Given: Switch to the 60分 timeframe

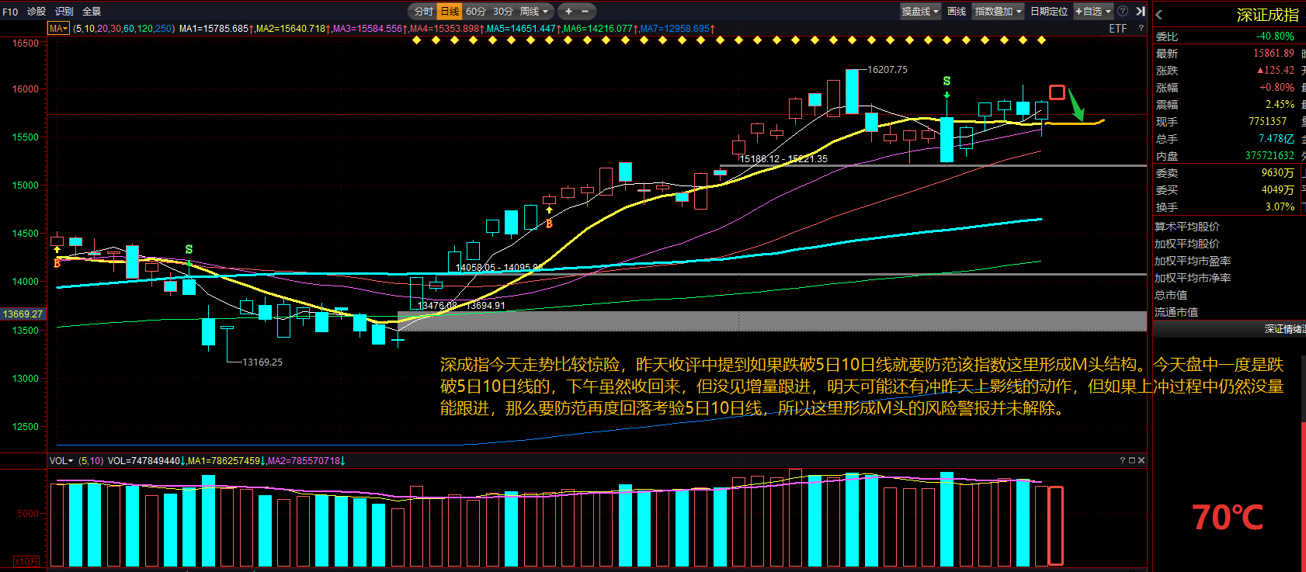Looking at the screenshot, I should coord(476,11).
